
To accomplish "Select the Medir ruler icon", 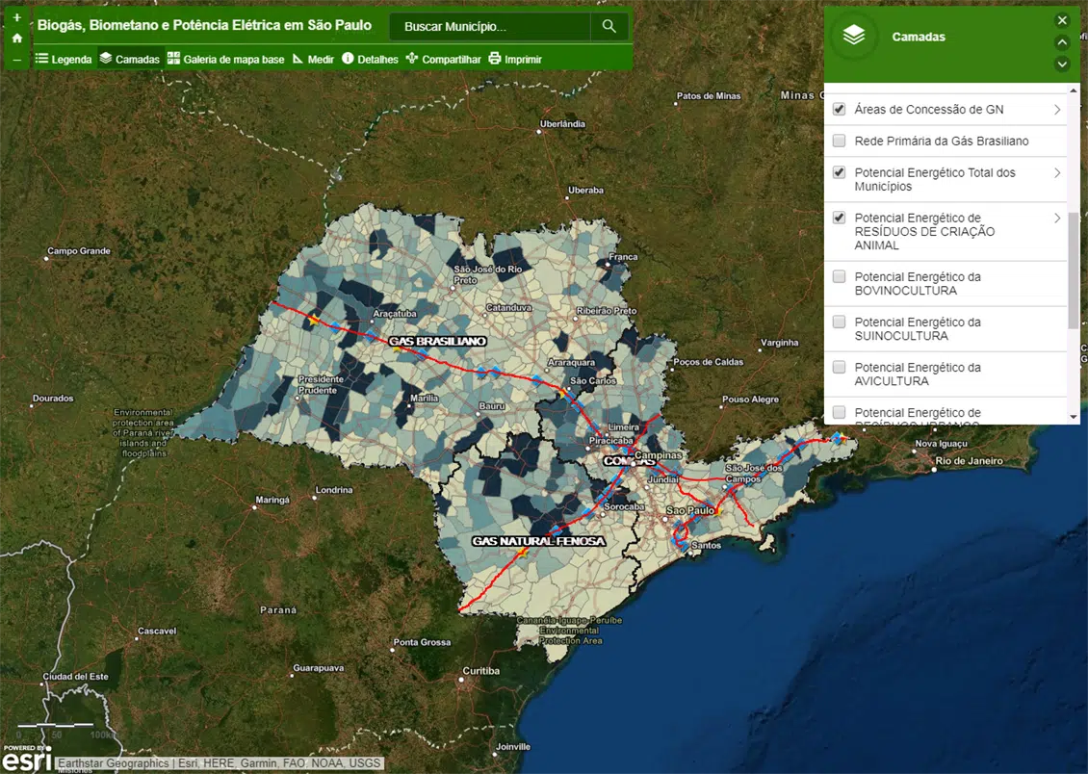I will coord(298,59).
